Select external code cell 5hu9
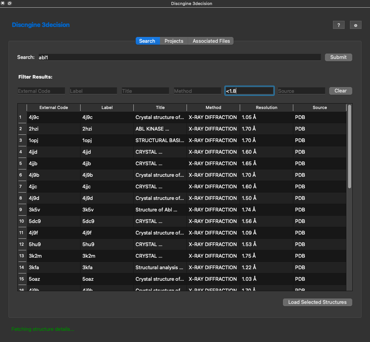The height and width of the screenshot is (342, 370). click(x=54, y=244)
